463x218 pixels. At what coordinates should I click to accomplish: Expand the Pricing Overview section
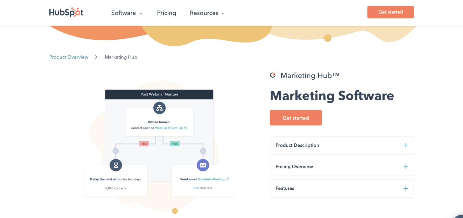click(342, 167)
